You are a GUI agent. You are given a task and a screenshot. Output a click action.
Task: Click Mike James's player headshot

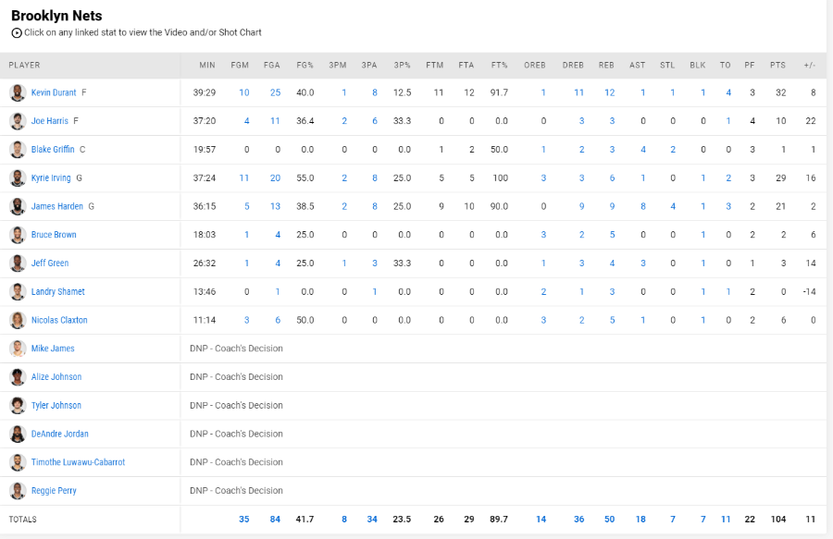point(18,349)
